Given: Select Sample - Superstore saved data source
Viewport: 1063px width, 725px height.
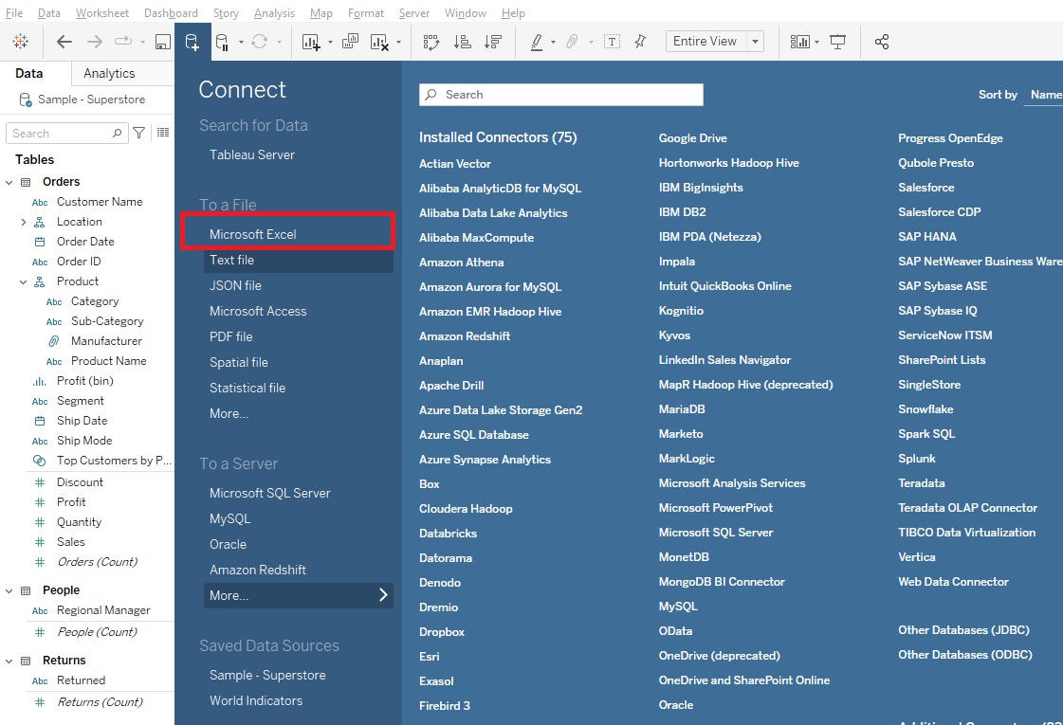Looking at the screenshot, I should coord(267,676).
